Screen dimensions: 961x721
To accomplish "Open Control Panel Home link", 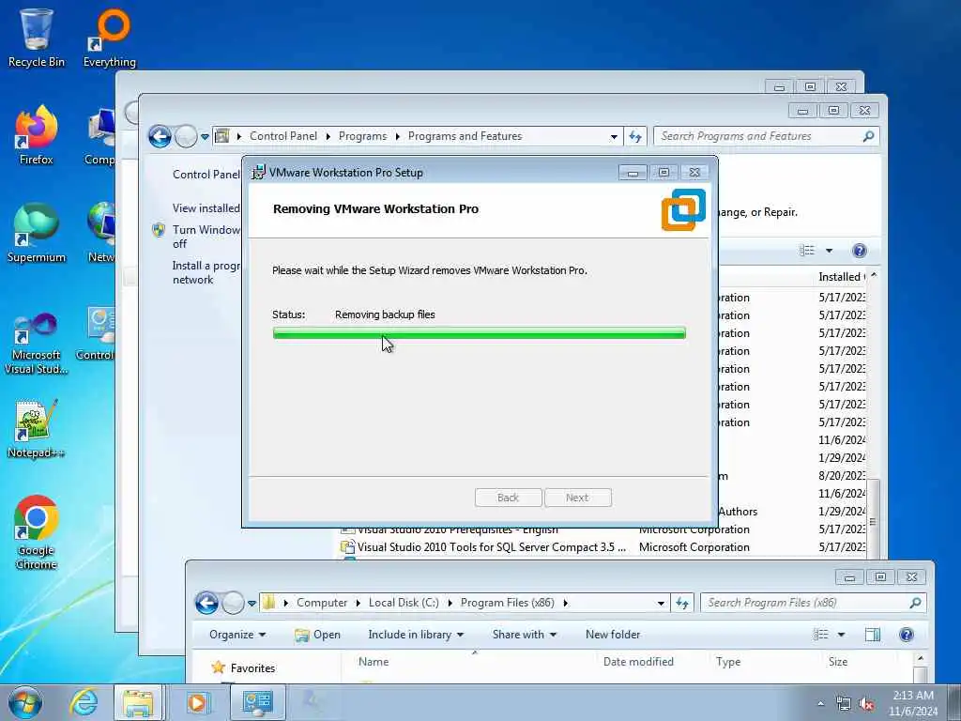I will [x=206, y=175].
